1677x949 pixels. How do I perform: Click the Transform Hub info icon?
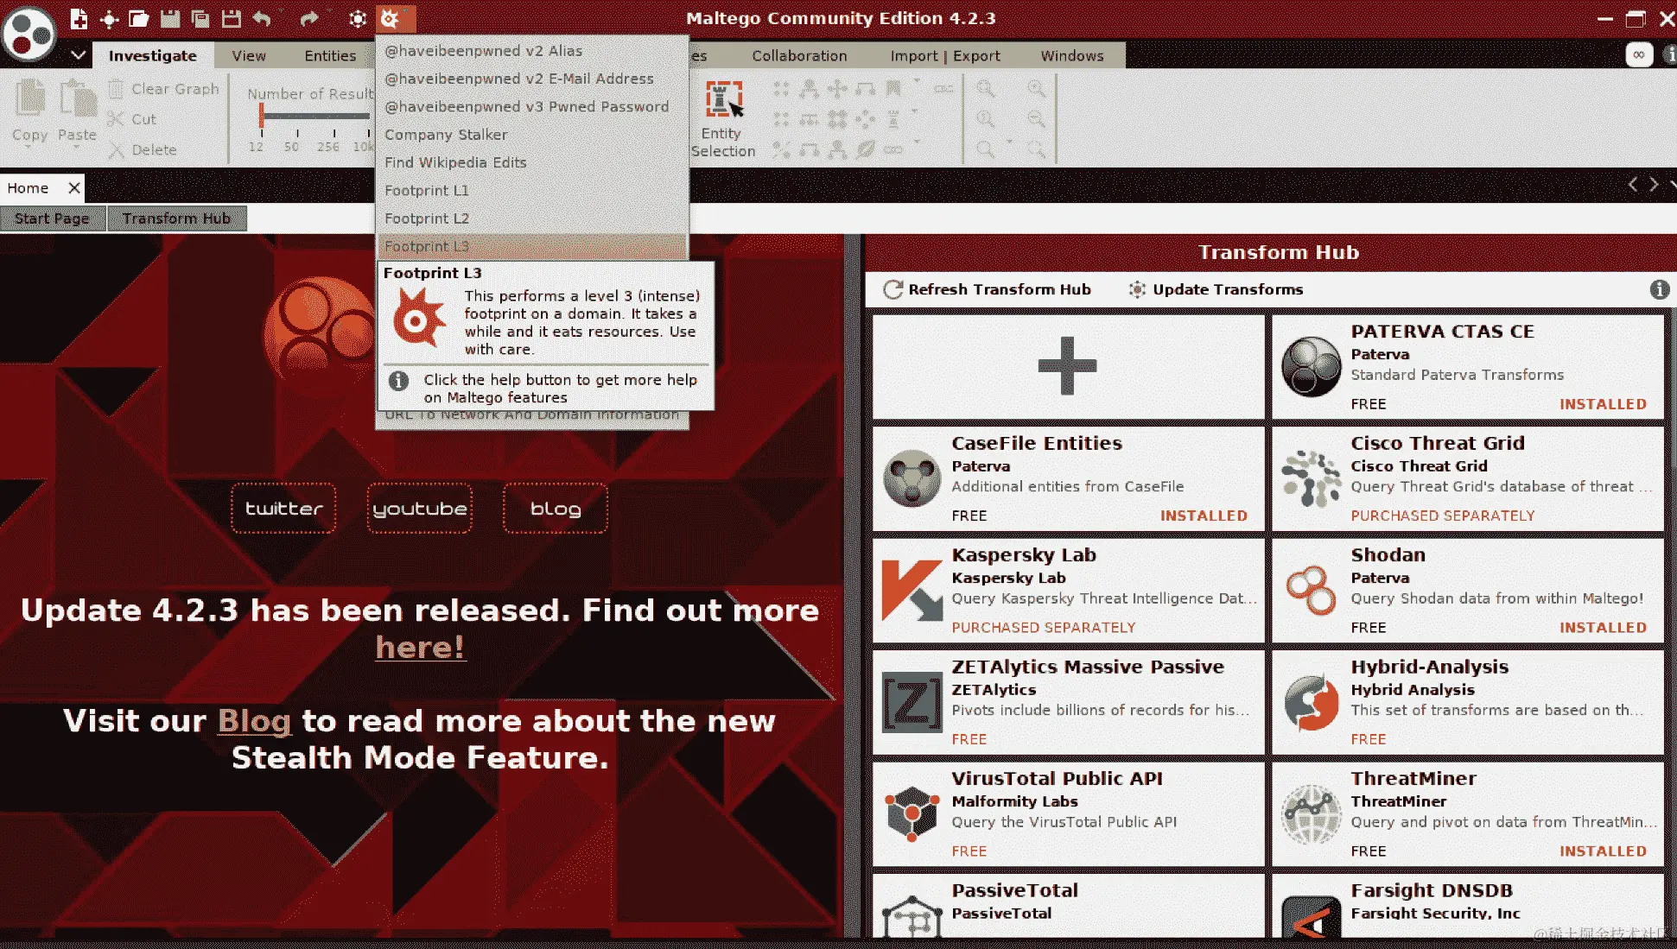click(x=1659, y=289)
